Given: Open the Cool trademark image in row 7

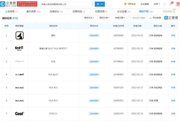Looking at the screenshot, I should click(x=20, y=113).
